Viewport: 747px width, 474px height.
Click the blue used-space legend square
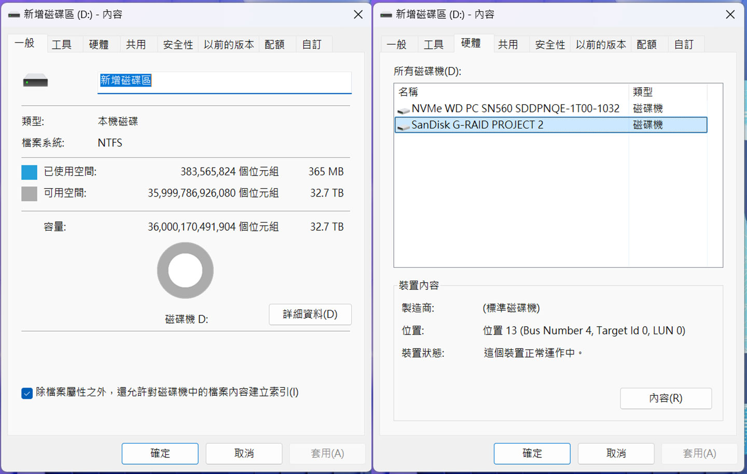pyautogui.click(x=29, y=172)
